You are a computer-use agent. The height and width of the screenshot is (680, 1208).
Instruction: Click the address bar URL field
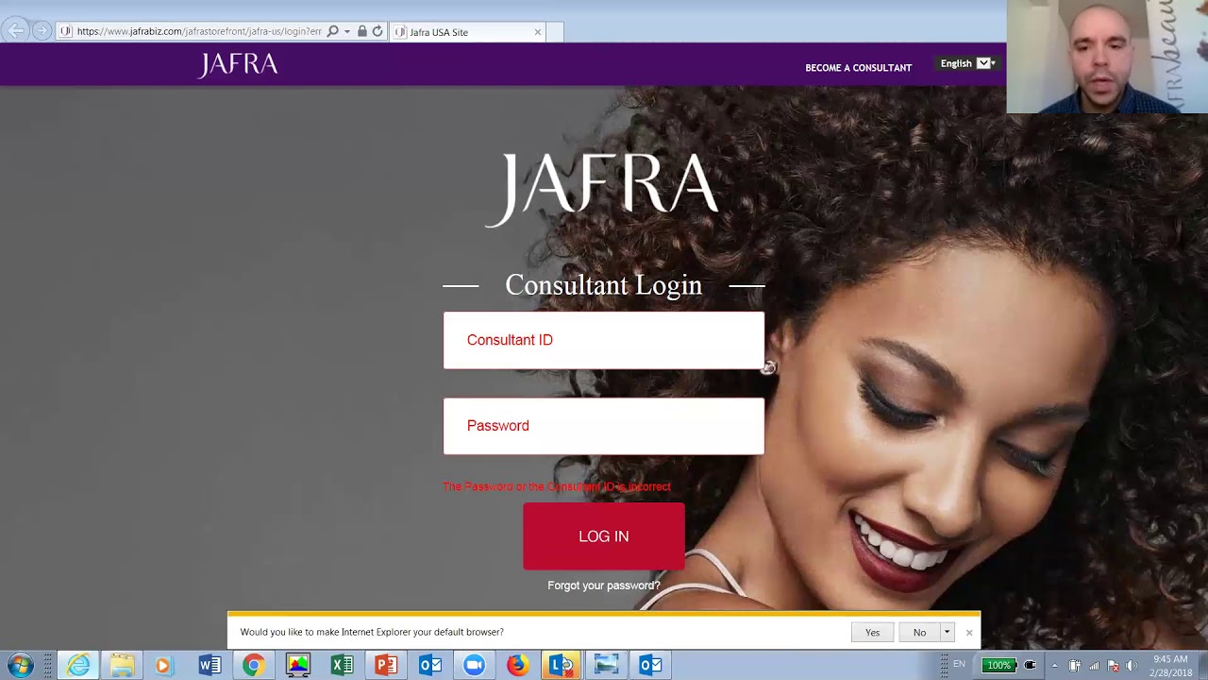198,31
